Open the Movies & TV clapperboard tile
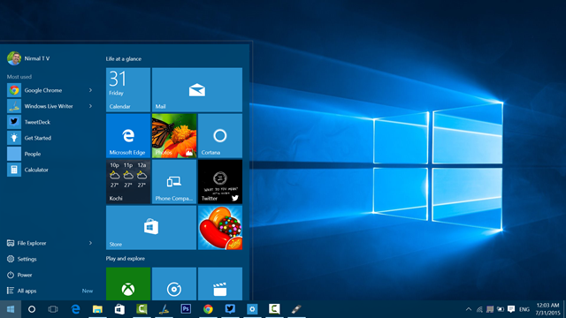Viewport: 566px width, 318px height. pyautogui.click(x=220, y=284)
